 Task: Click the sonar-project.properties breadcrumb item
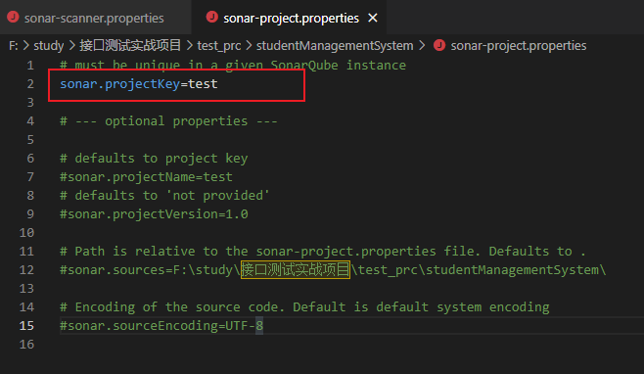(519, 45)
